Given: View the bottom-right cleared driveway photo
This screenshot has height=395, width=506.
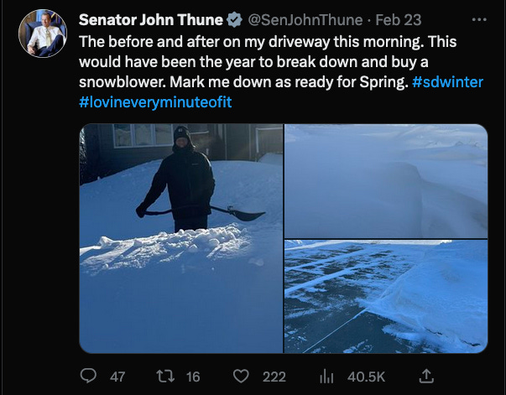Looking at the screenshot, I should tap(386, 297).
